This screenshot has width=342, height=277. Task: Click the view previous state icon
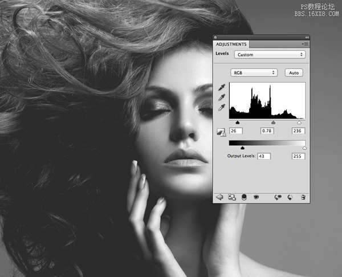pyautogui.click(x=278, y=197)
